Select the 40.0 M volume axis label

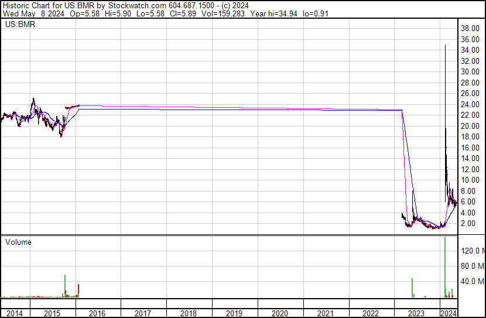click(x=470, y=281)
